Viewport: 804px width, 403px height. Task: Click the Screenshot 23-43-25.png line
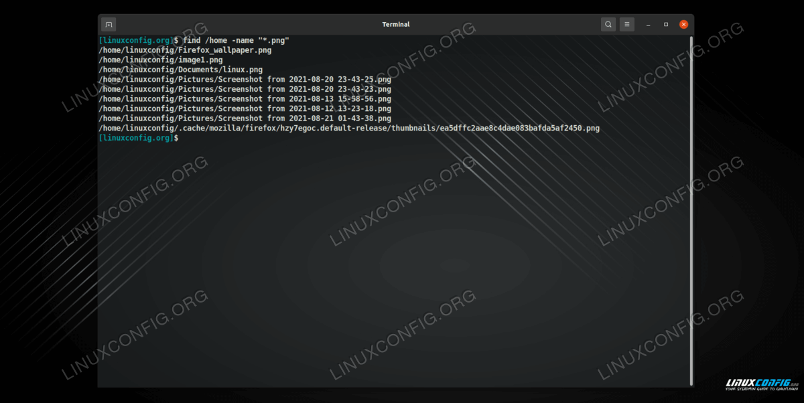(245, 80)
